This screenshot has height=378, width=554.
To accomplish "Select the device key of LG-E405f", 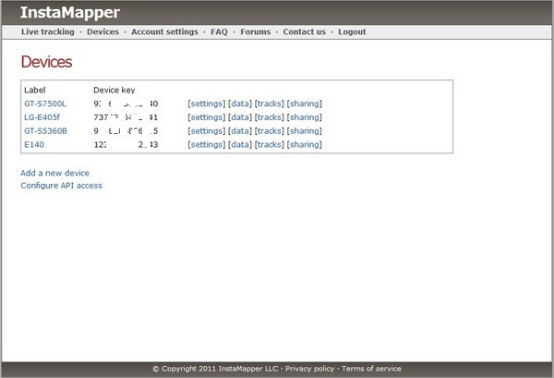I will point(126,117).
